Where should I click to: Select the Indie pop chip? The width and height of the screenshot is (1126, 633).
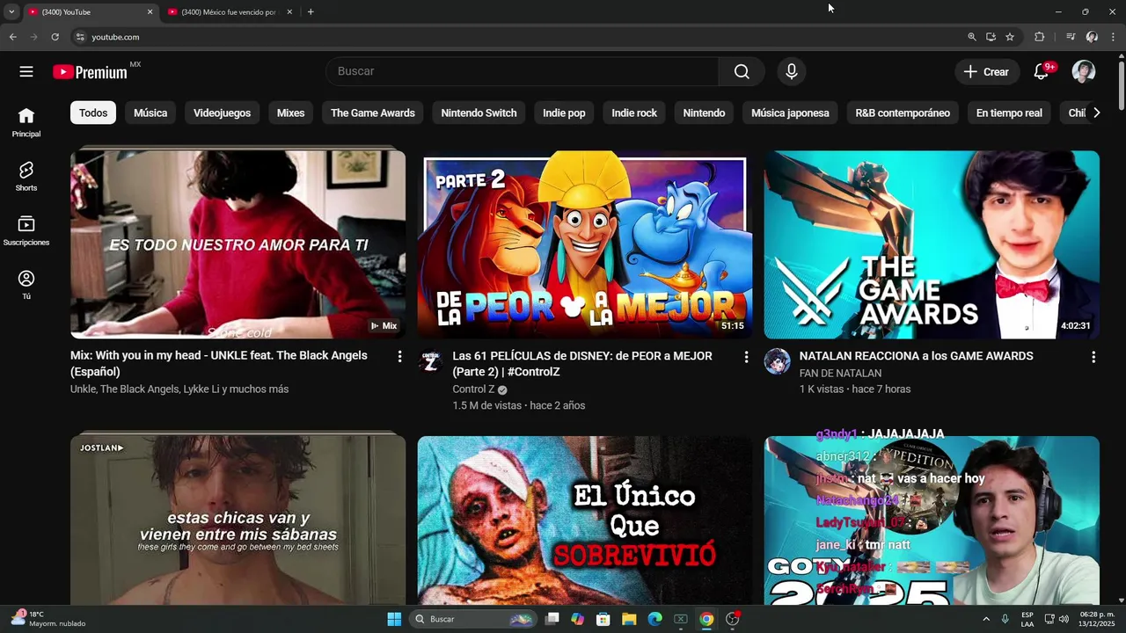564,113
